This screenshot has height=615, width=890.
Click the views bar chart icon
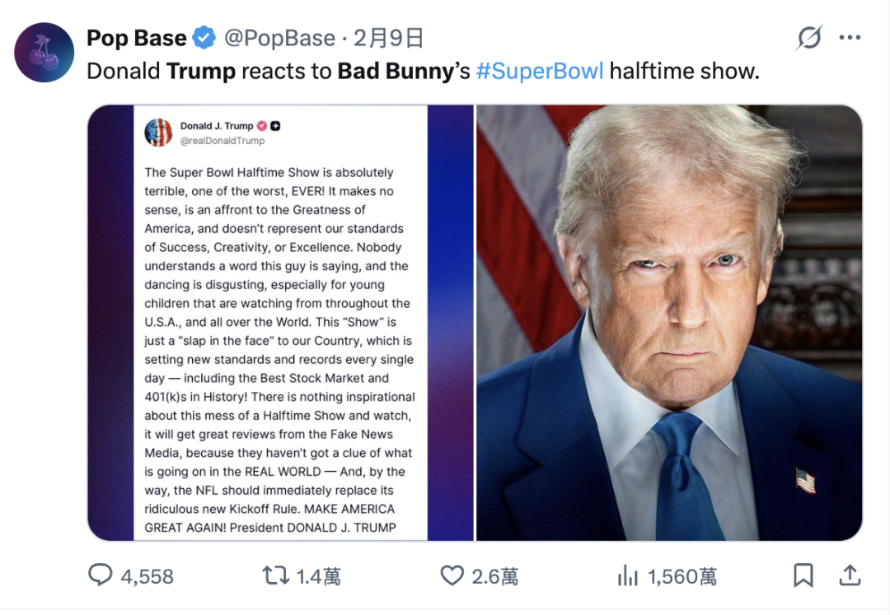(x=628, y=575)
